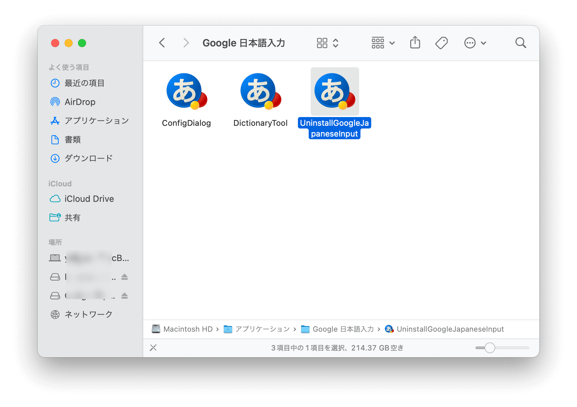
Task: Click the ConfigDialog file name
Action: [x=186, y=123]
